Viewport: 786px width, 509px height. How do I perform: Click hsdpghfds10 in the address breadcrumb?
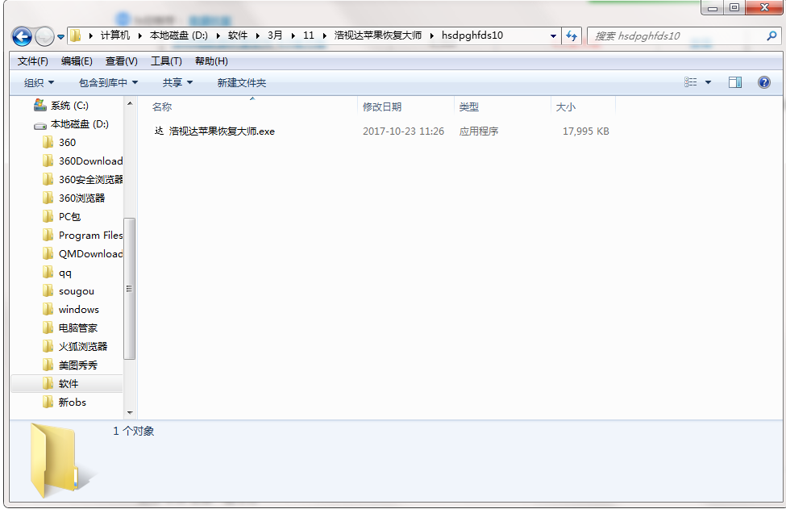[472, 35]
